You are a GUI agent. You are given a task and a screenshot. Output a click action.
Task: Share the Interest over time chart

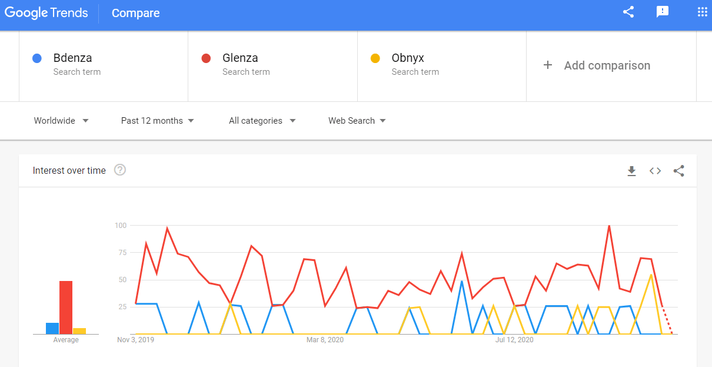(678, 171)
